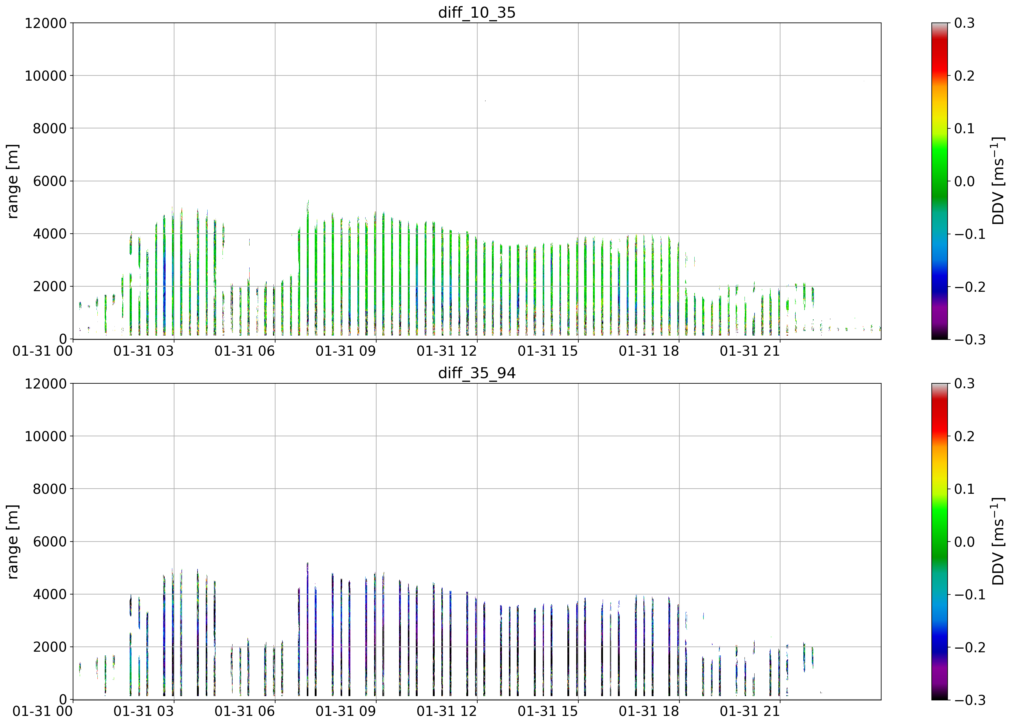Select DDV [ms⁻¹] label beside diff_10_35 colorbar
Viewport: 1013px width, 725px height.
tap(998, 181)
